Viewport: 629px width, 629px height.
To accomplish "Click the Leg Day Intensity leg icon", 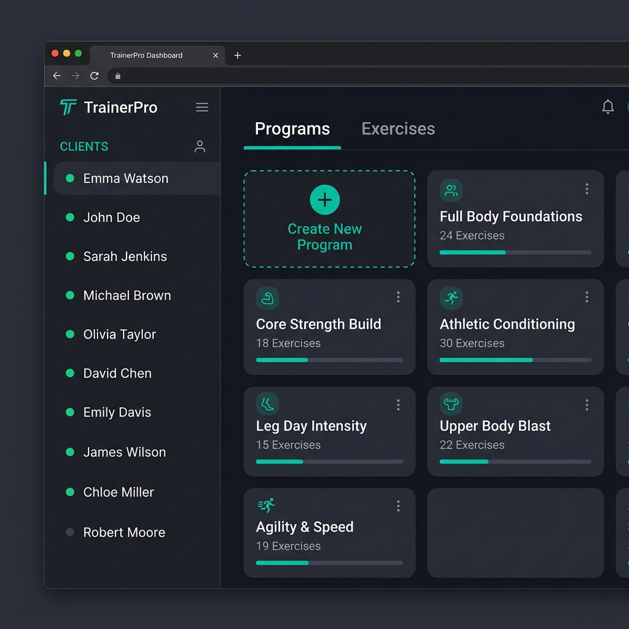I will pyautogui.click(x=267, y=404).
